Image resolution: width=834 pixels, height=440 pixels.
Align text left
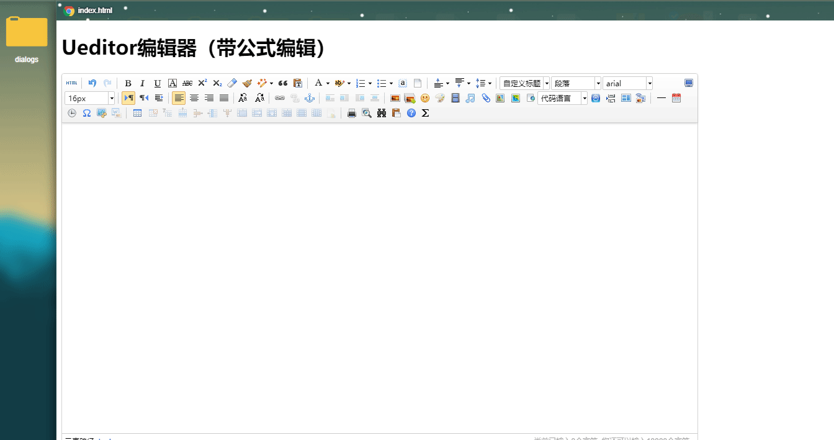click(179, 98)
